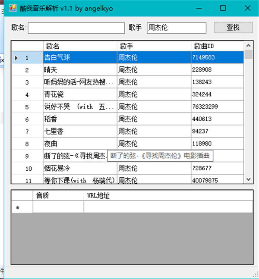Click the 音质 column header
Viewport: 259px width, 279px height.
pos(58,195)
